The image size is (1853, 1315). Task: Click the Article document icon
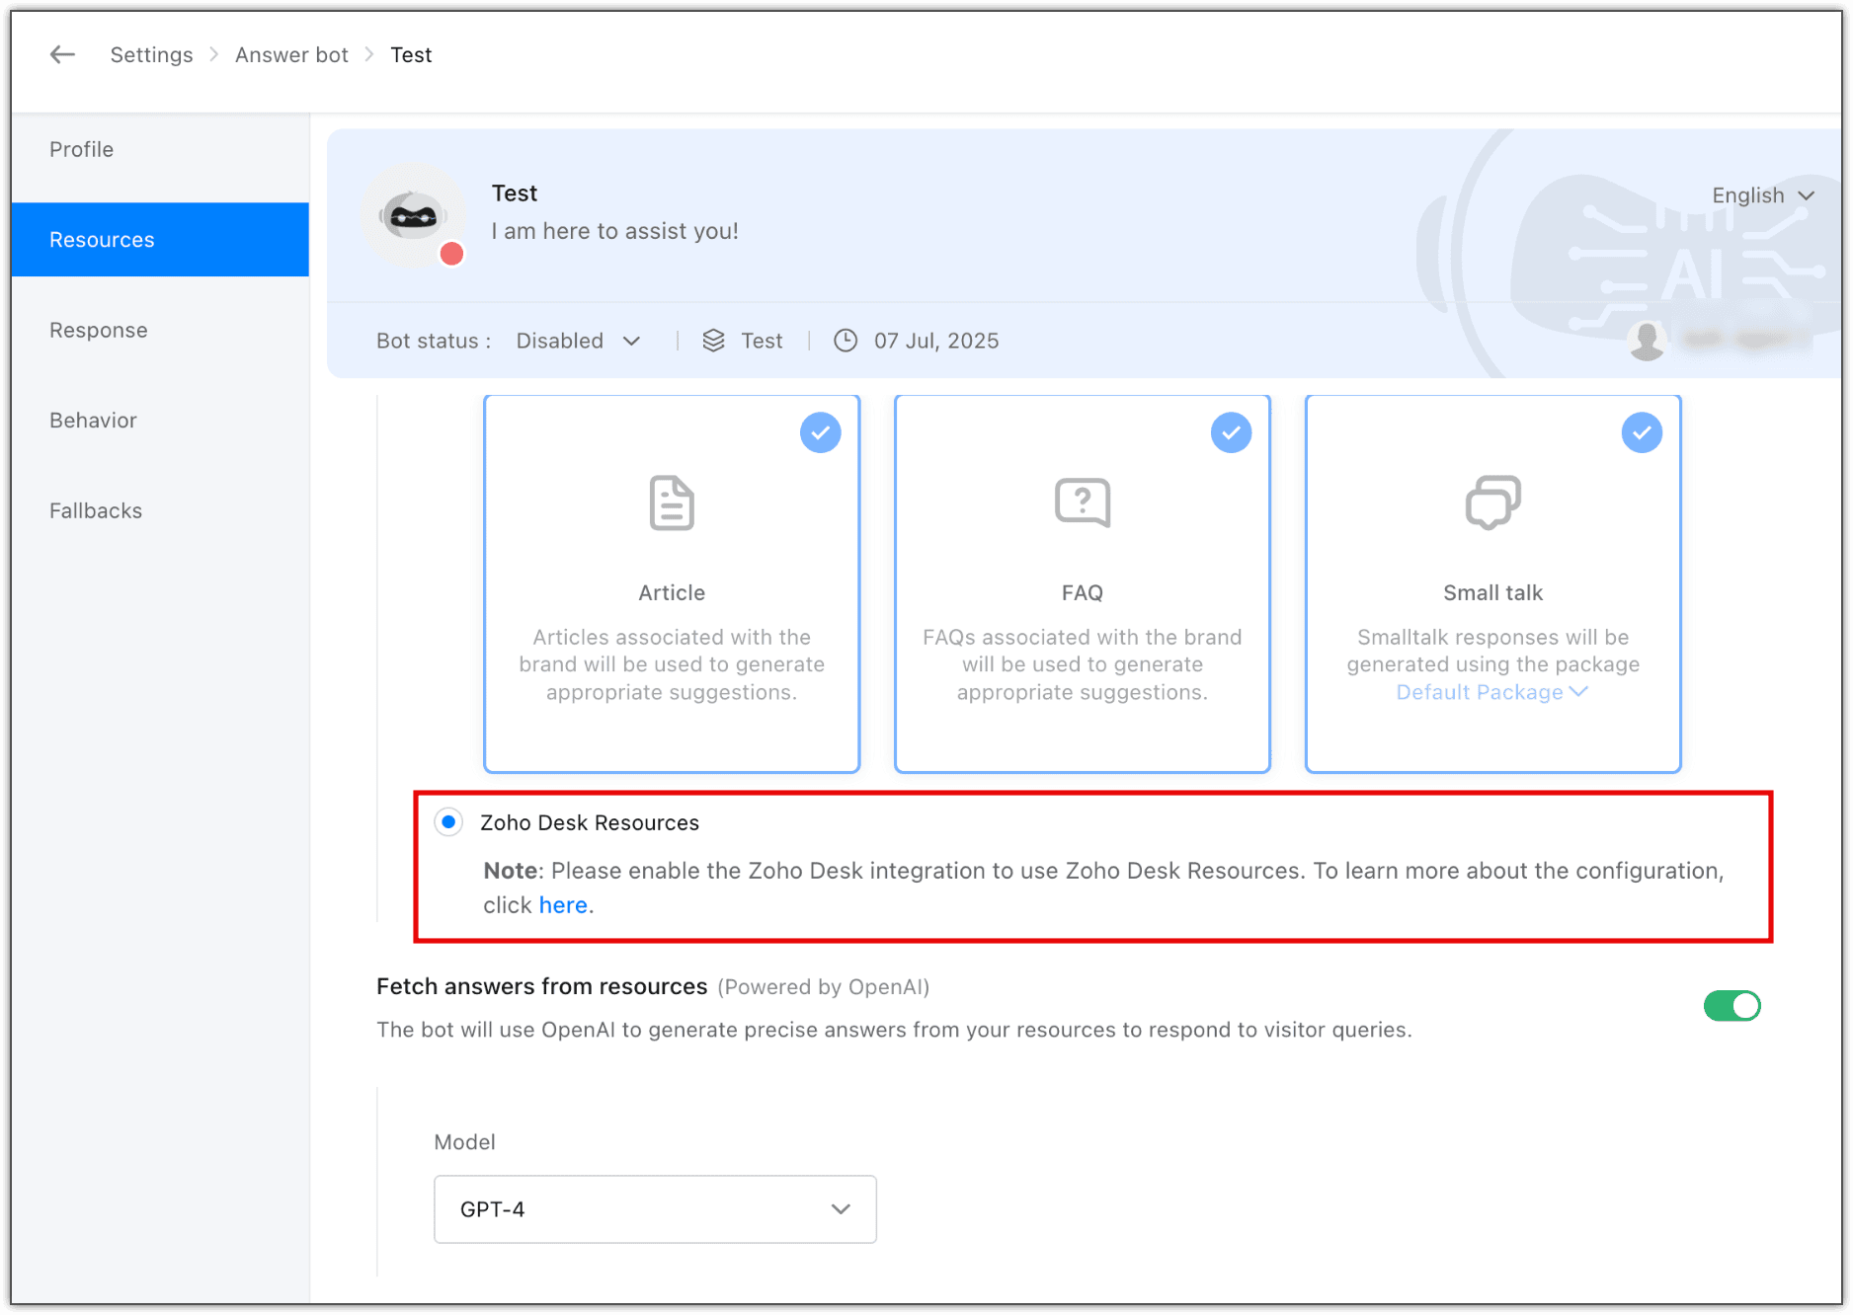coord(672,503)
